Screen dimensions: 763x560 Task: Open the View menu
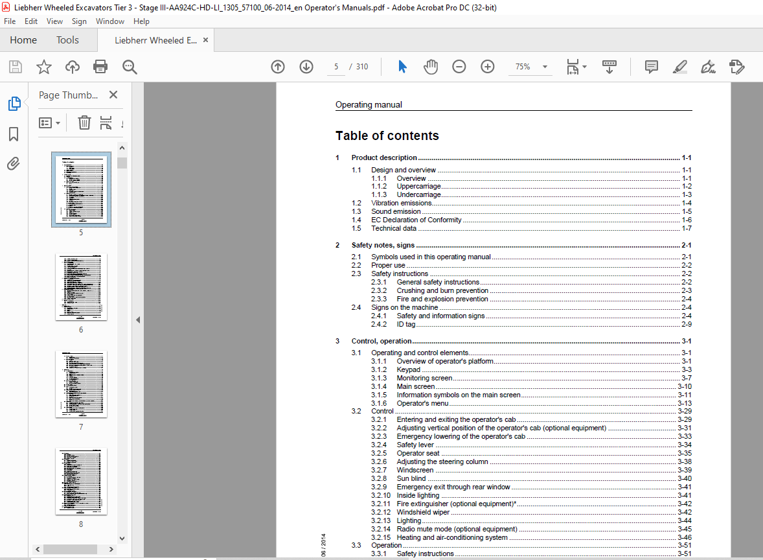(x=54, y=21)
